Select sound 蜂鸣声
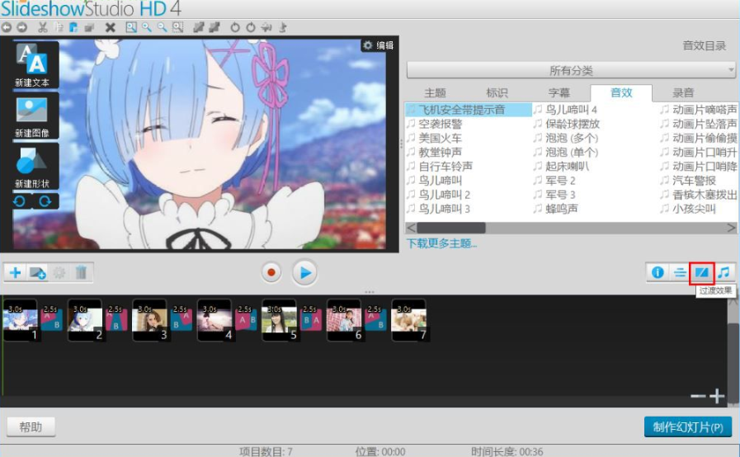The width and height of the screenshot is (740, 457). point(561,210)
